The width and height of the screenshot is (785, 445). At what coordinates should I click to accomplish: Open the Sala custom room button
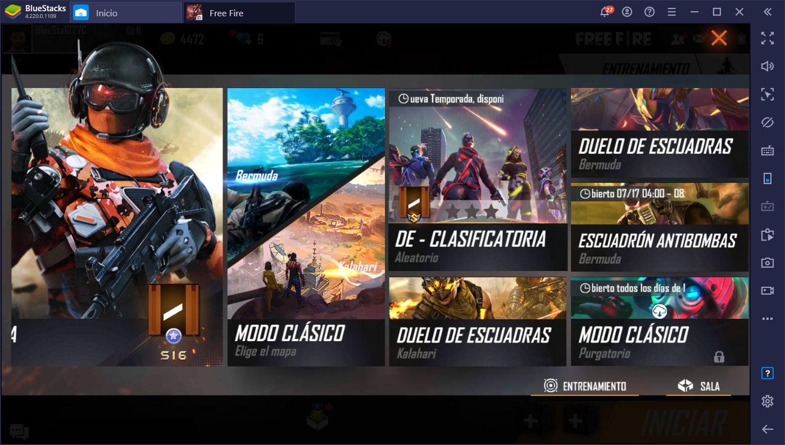699,386
